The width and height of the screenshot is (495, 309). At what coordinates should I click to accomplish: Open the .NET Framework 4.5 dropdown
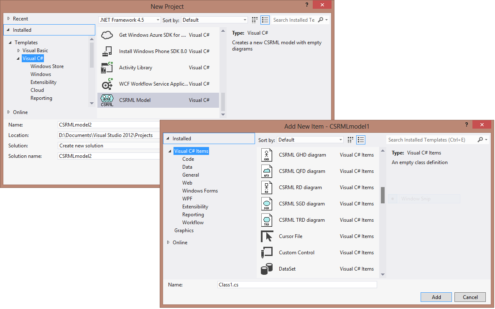158,20
